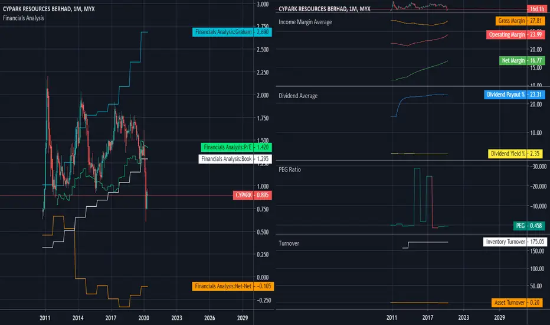Click the Dividend Payout % 23.31 label
550x325 pixels.
pyautogui.click(x=514, y=95)
